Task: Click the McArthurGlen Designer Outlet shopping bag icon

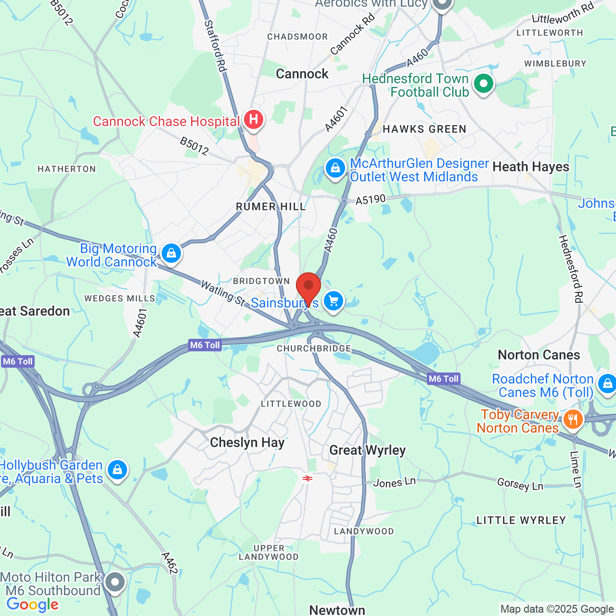Action: pyautogui.click(x=335, y=168)
